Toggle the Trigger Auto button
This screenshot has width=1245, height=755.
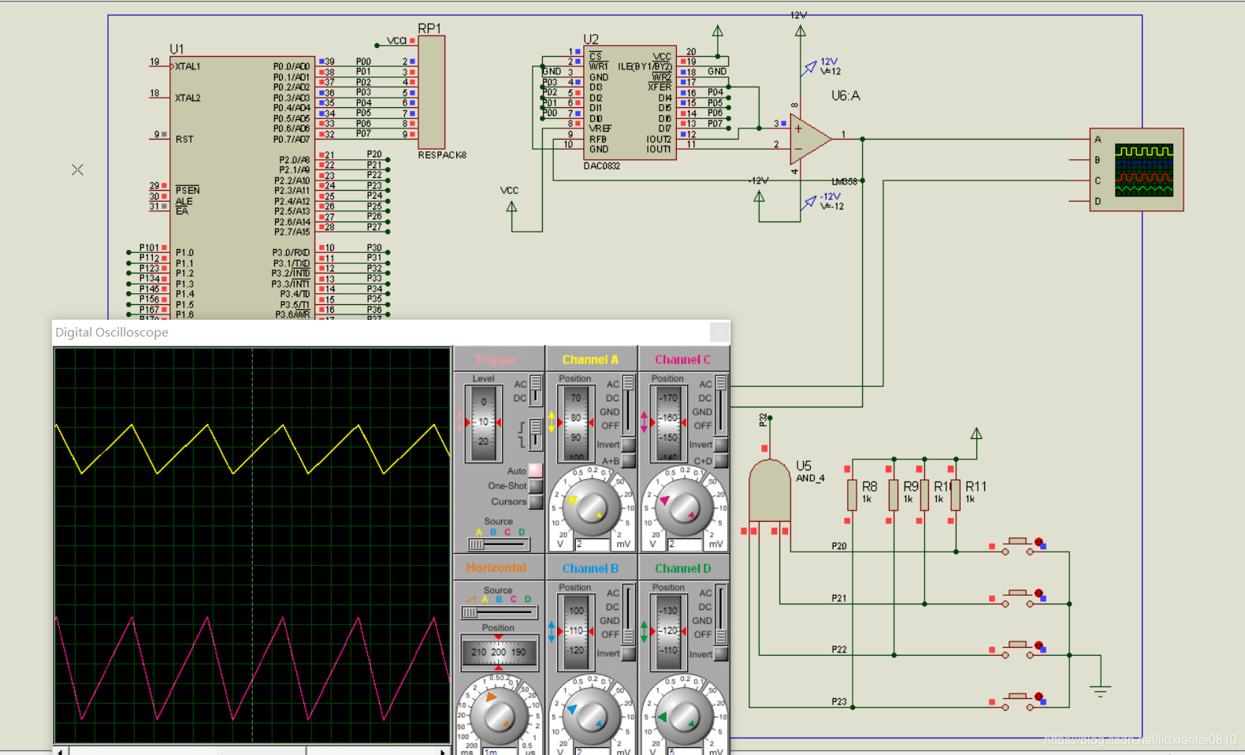click(x=536, y=470)
